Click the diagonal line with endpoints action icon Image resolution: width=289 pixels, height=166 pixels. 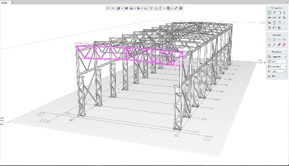[x=274, y=45]
